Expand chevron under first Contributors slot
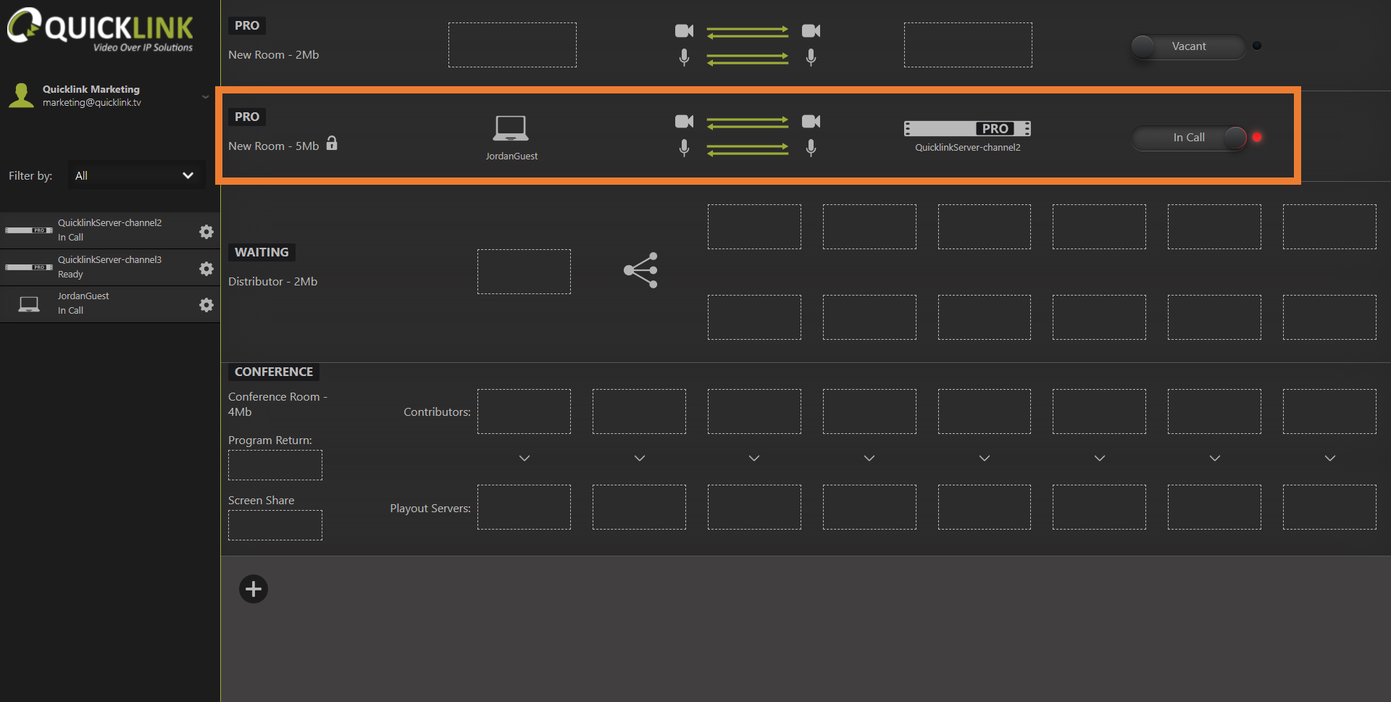The width and height of the screenshot is (1391, 702). point(525,458)
